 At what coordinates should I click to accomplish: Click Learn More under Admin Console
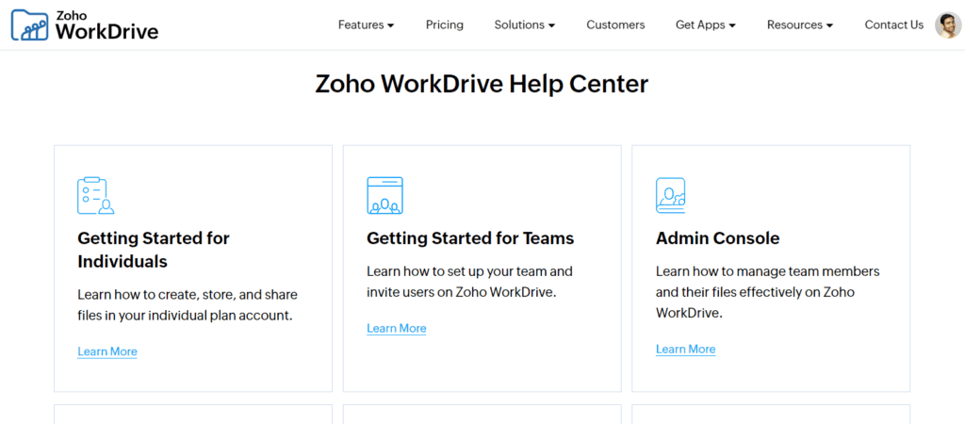click(x=686, y=349)
